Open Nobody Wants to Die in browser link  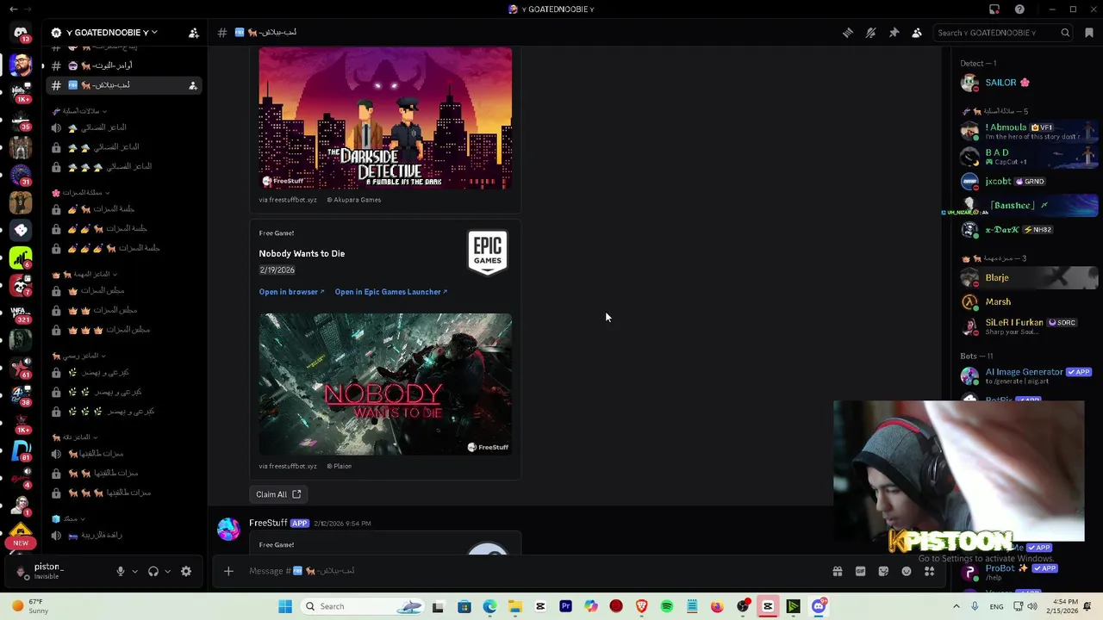point(291,292)
